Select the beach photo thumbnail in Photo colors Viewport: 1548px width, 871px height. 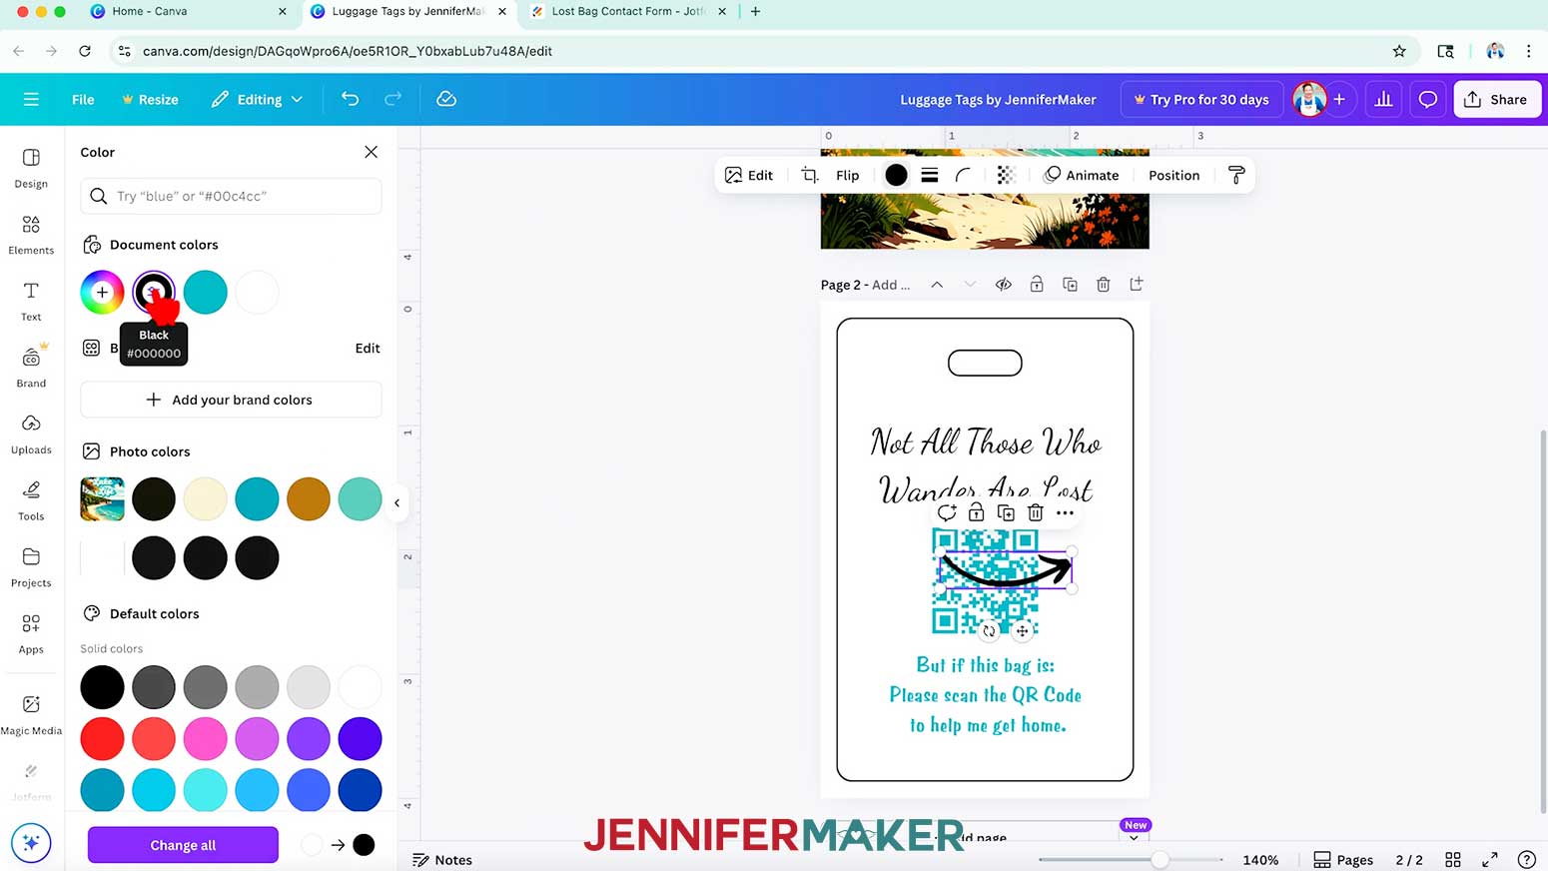click(102, 498)
